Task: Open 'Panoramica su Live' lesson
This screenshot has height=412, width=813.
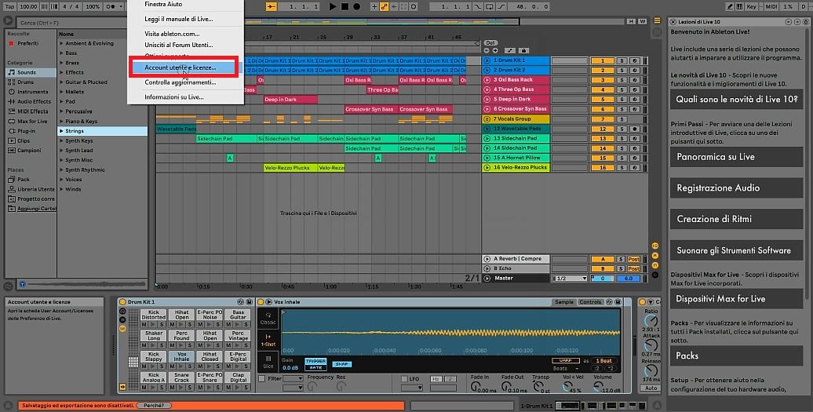Action: [x=736, y=156]
